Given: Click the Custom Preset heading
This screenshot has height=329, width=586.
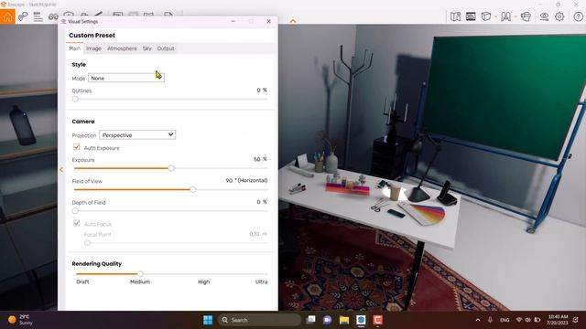Looking at the screenshot, I should [x=92, y=36].
